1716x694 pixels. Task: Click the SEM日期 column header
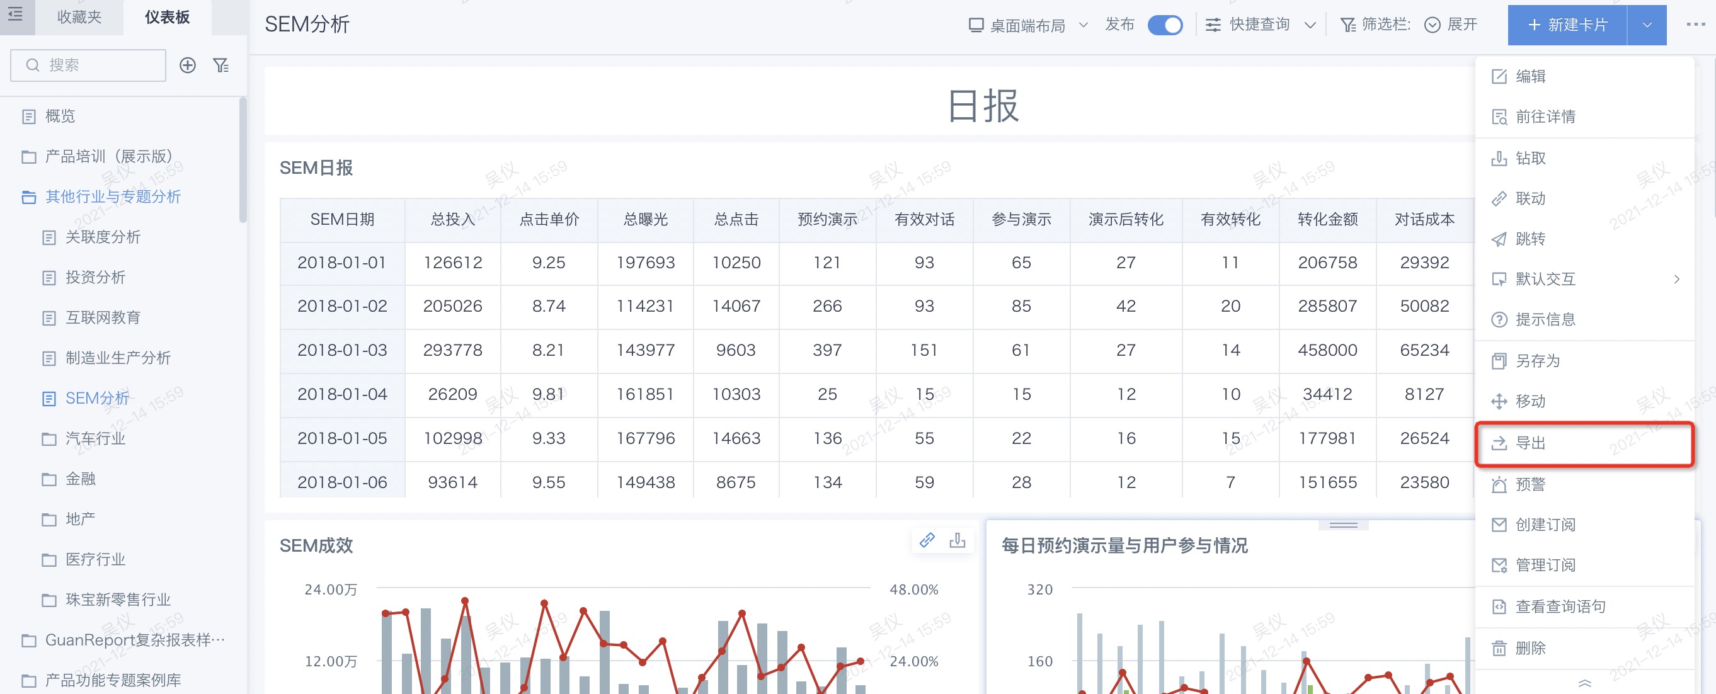(x=343, y=220)
